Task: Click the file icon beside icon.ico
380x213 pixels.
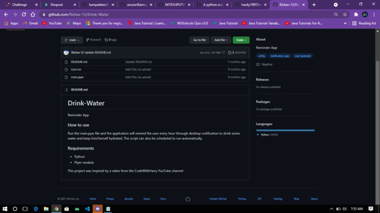Action: coord(66,70)
